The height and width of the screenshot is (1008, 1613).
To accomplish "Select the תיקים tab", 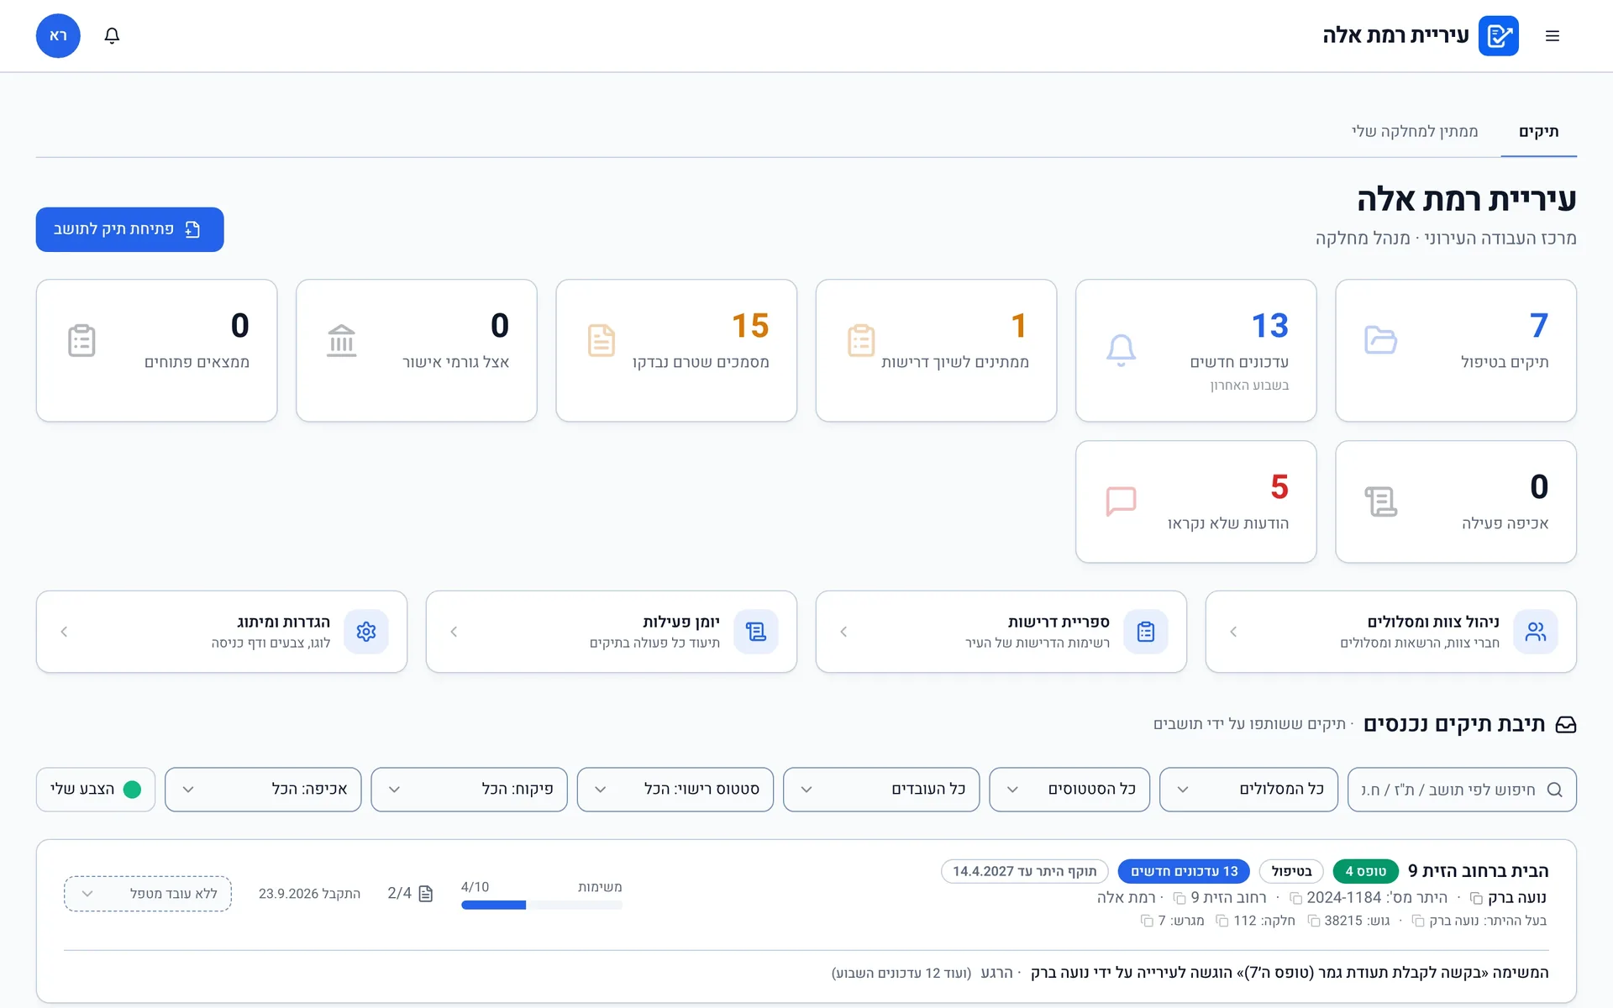I will 1538,131.
